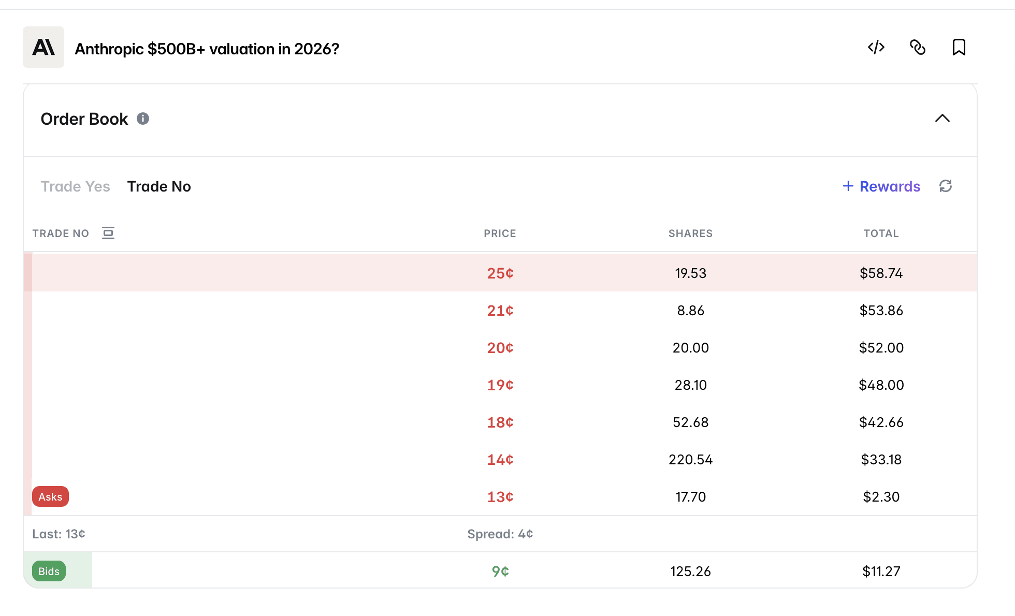Click the center-spread icon beside TRADE NO
This screenshot has width=1015, height=616.
pos(108,233)
